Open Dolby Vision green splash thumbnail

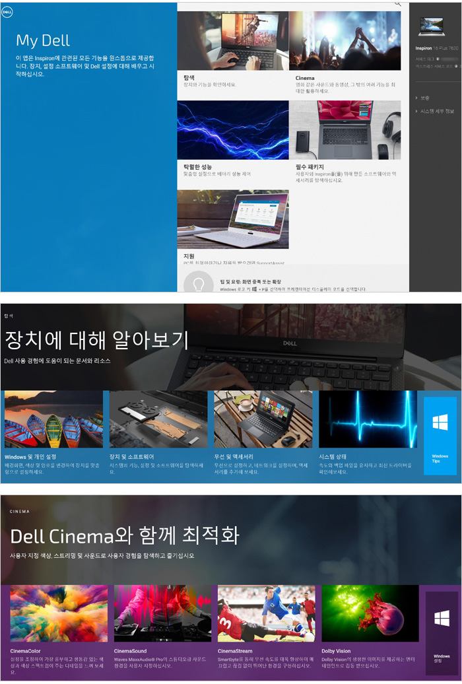click(370, 614)
